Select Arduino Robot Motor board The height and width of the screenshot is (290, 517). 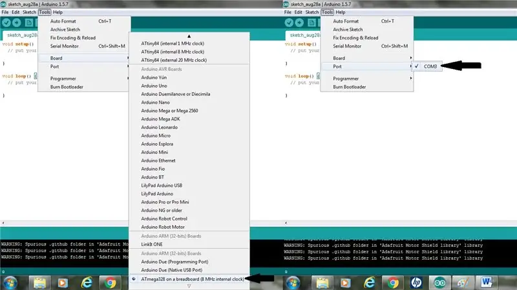pyautogui.click(x=189, y=227)
